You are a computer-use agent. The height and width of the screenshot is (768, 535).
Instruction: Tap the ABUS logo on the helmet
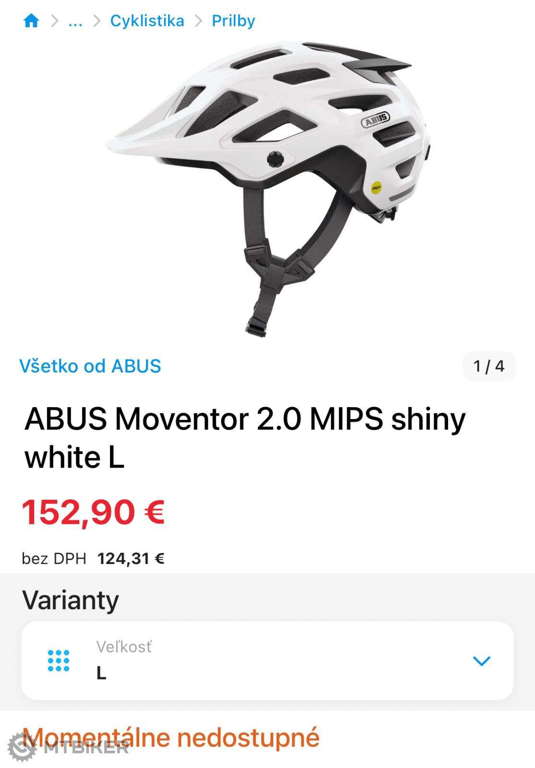coord(375,120)
